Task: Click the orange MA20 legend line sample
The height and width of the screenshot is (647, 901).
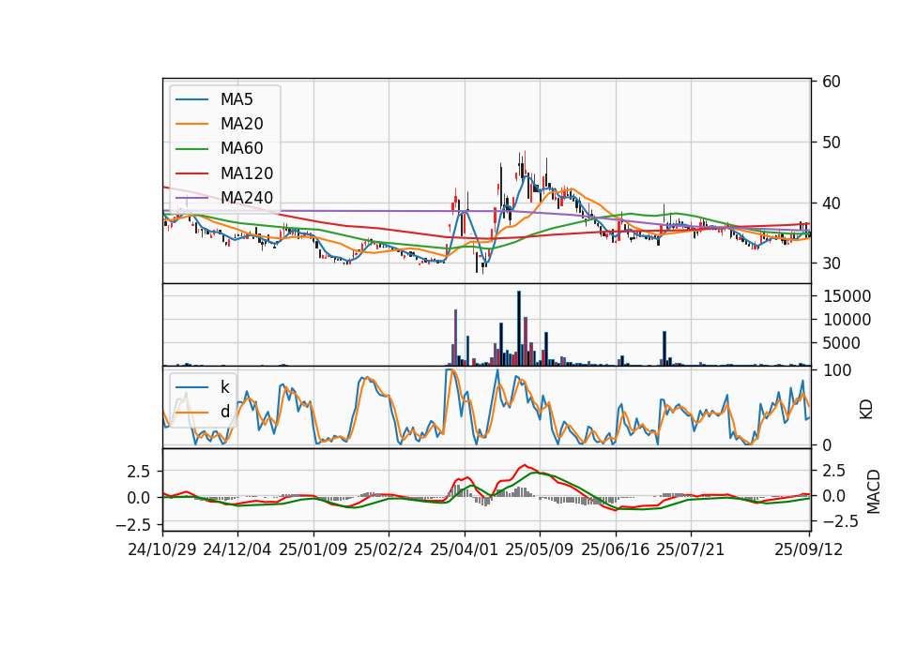Action: [191, 124]
